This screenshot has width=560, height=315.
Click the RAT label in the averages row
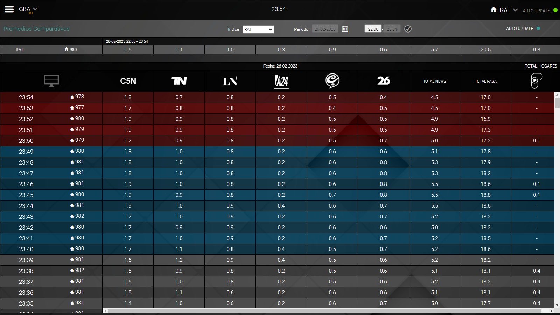click(x=20, y=50)
